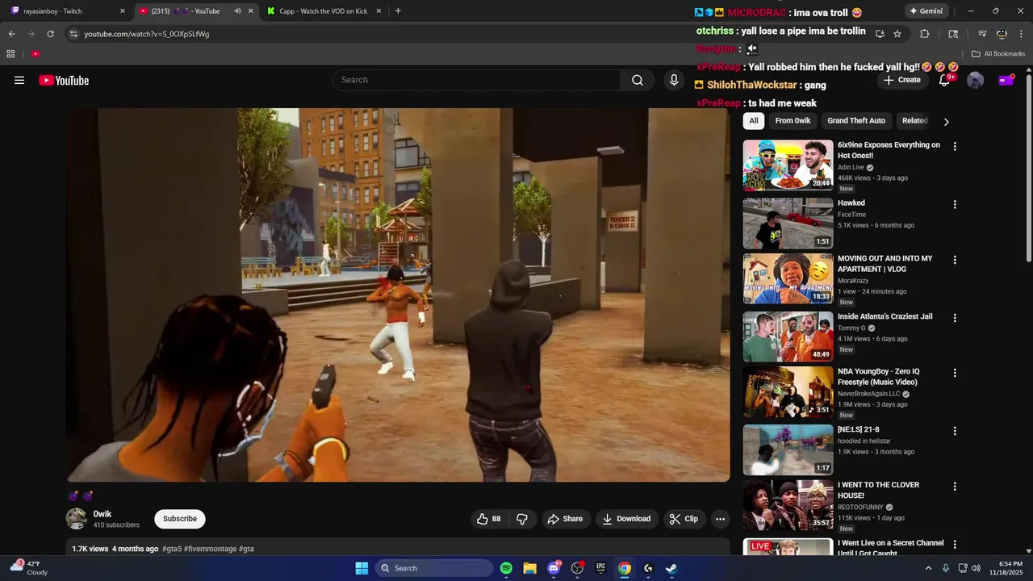Open options for 6ix9ine Exposes video
This screenshot has height=581, width=1033.
pos(955,147)
